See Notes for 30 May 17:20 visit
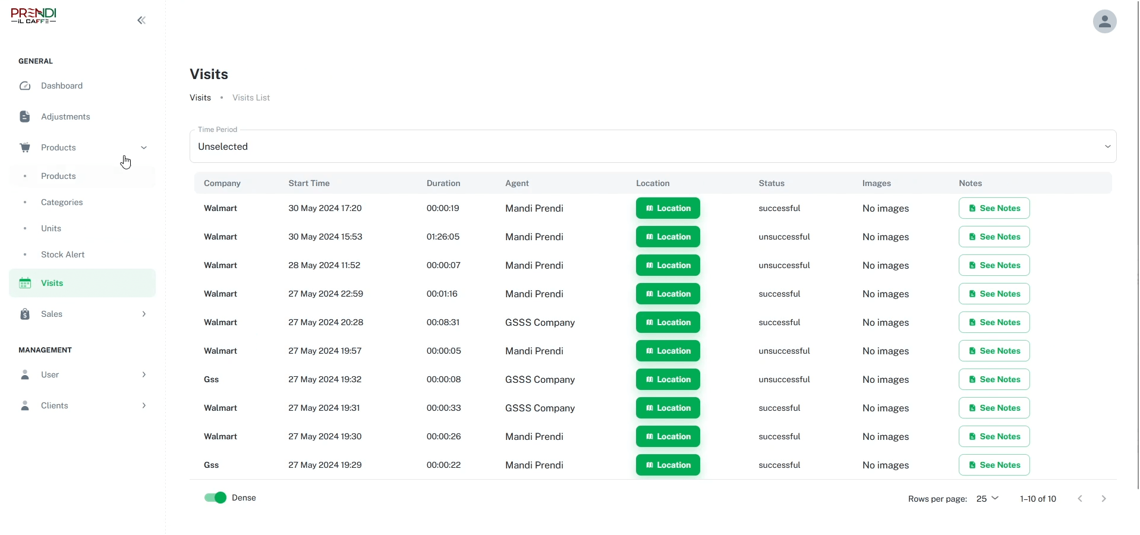The image size is (1140, 535). (x=994, y=208)
